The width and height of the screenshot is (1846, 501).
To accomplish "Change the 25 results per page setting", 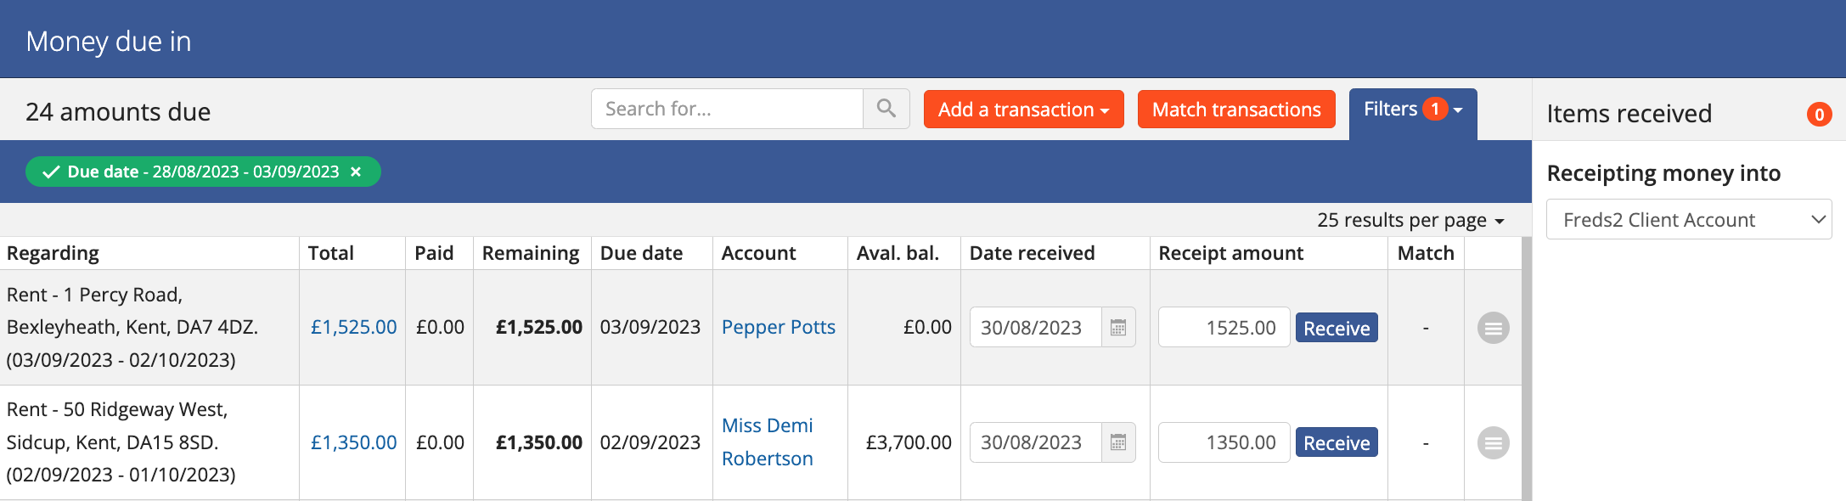I will click(x=1410, y=220).
